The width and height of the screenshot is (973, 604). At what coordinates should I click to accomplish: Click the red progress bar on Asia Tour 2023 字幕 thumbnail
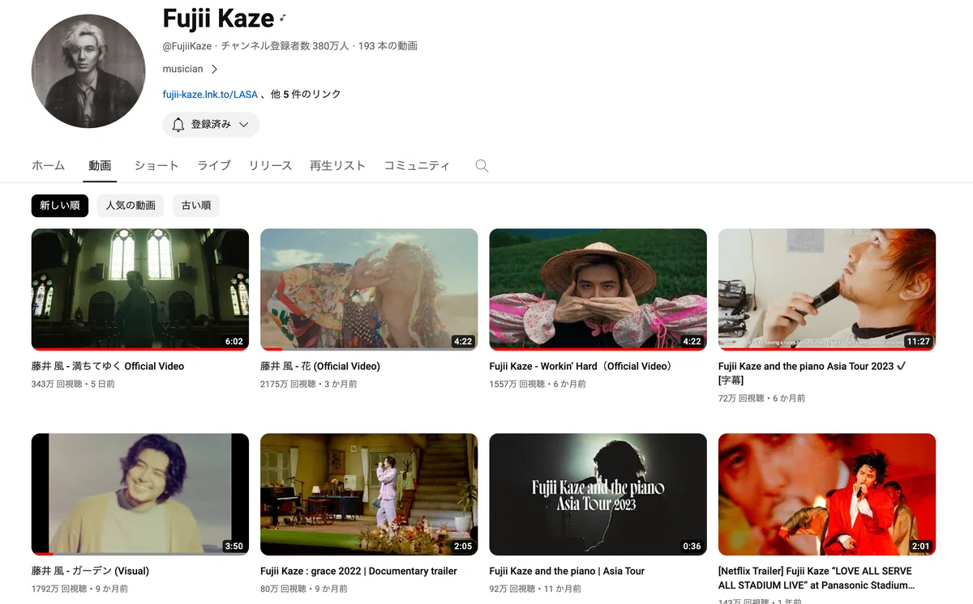coord(827,349)
